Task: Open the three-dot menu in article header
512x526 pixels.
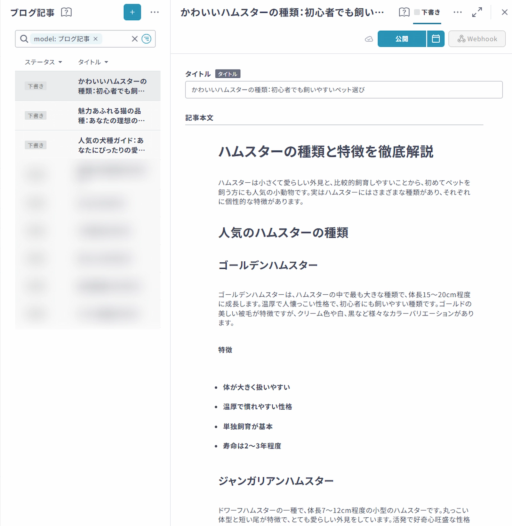Action: click(458, 12)
